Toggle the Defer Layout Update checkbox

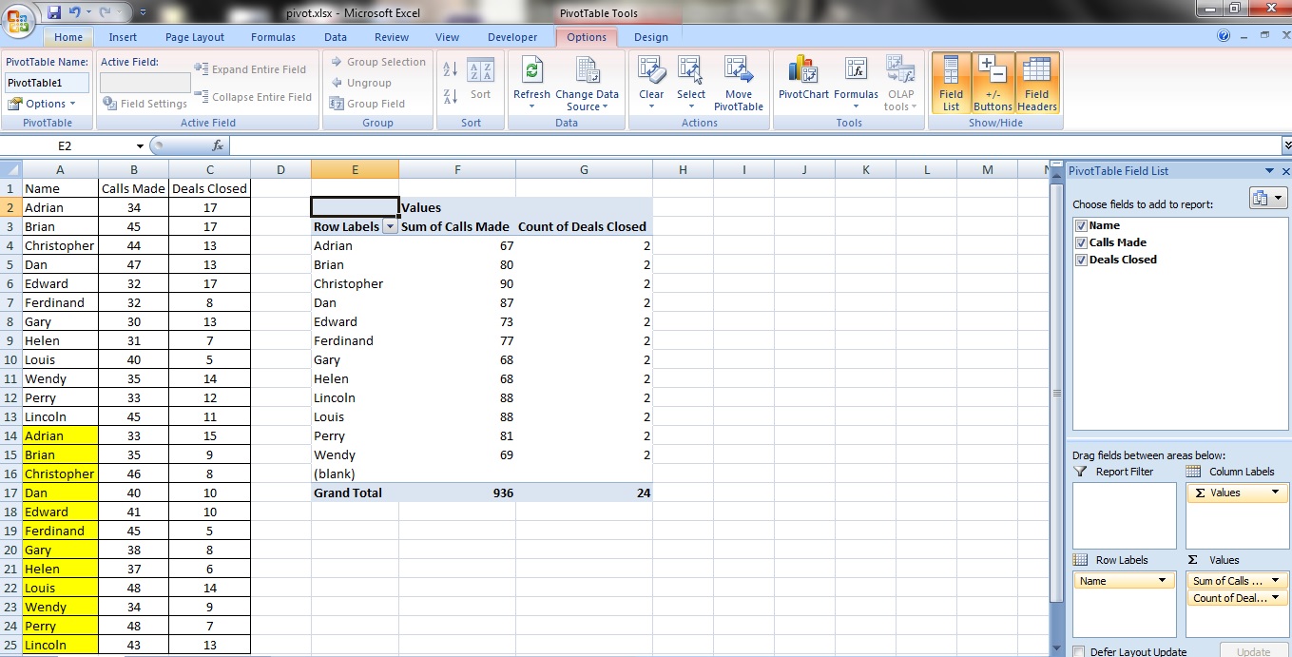[1078, 651]
